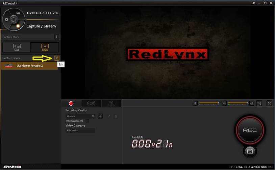Open the folder/share icon in the dial

pyautogui.click(x=18, y=13)
